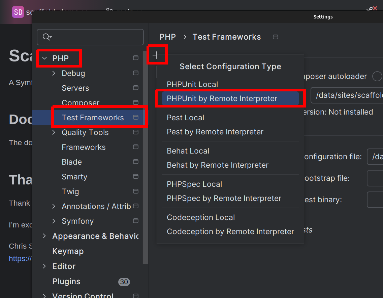Collapse the PHP settings tree node

44,58
